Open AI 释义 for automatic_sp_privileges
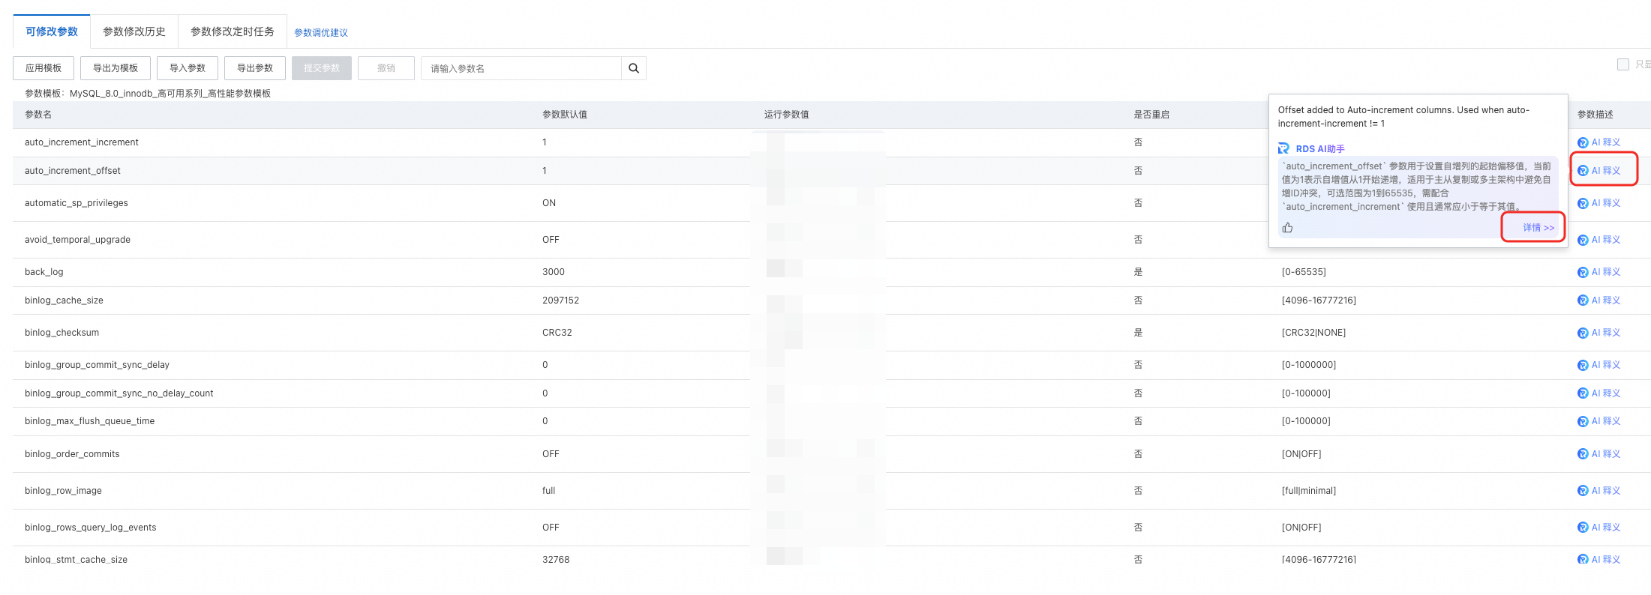 (1598, 203)
